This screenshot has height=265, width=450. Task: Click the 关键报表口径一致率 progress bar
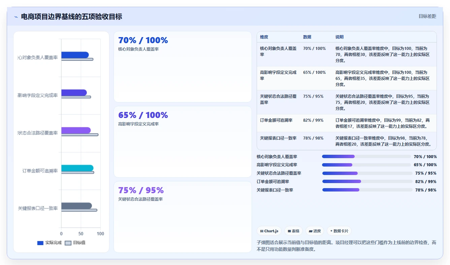coord(367,190)
